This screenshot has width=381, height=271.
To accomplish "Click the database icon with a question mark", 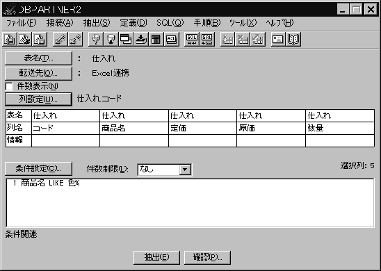I will 96,39.
